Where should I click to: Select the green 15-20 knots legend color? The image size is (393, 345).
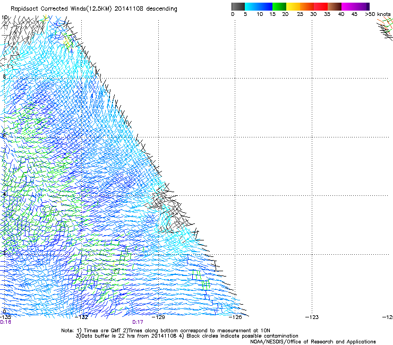(279, 6)
